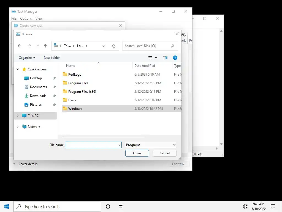
Task: Change view with the view layout icon
Action: point(150,58)
